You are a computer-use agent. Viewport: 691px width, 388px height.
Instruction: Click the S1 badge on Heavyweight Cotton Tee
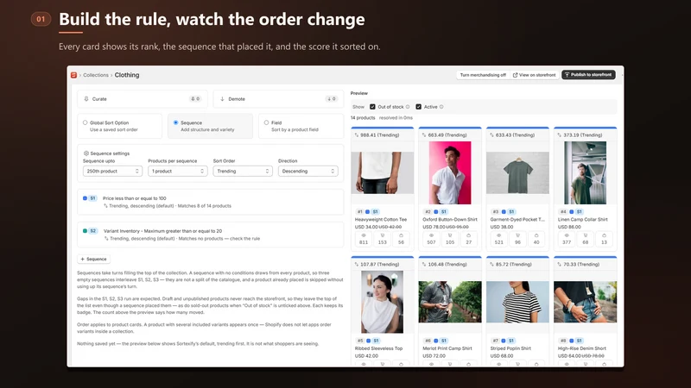tap(375, 211)
